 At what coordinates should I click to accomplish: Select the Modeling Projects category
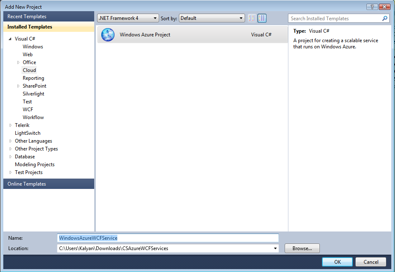35,165
